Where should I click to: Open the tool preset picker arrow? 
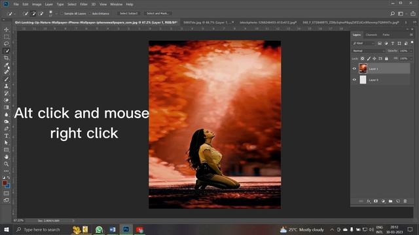pos(14,14)
